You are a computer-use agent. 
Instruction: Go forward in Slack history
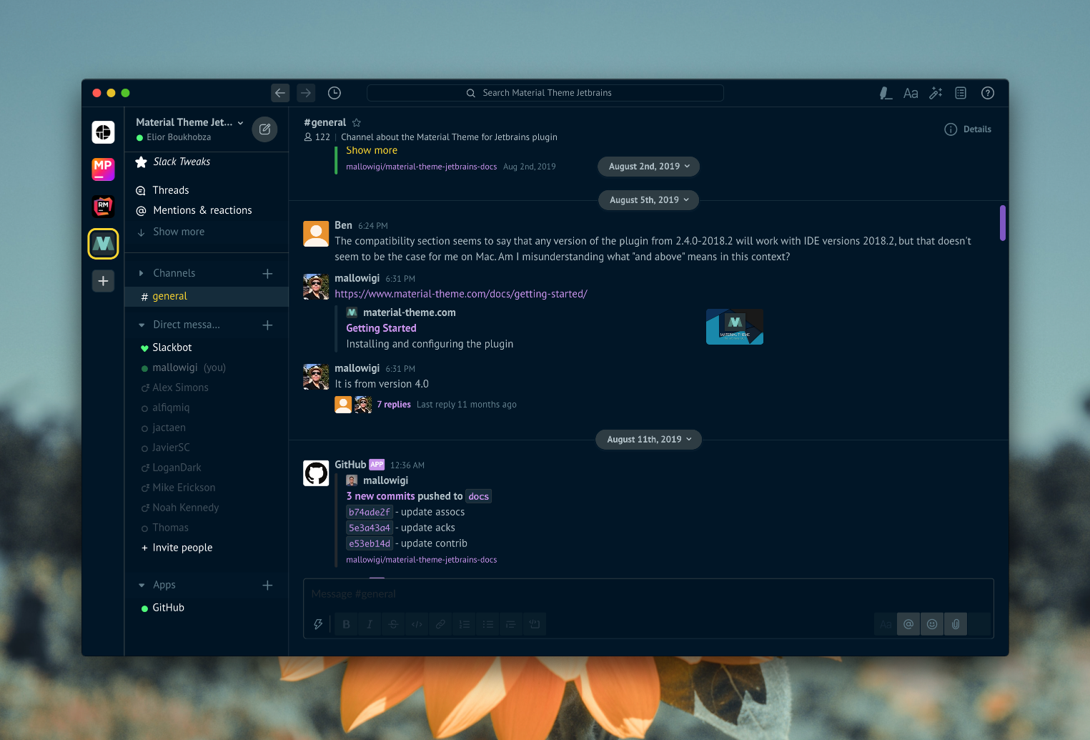pos(306,93)
